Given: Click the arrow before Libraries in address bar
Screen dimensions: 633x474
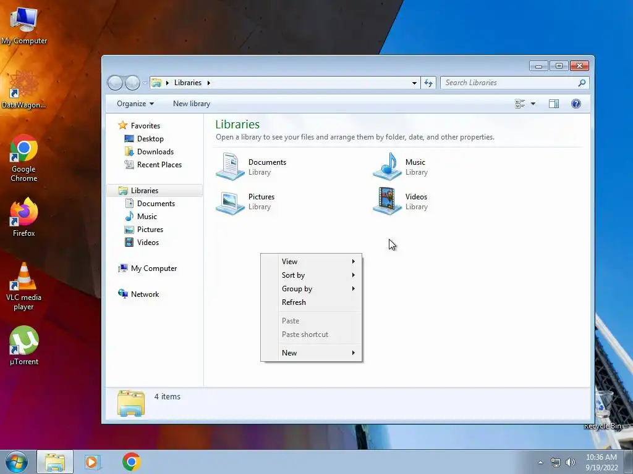Looking at the screenshot, I should coord(168,83).
